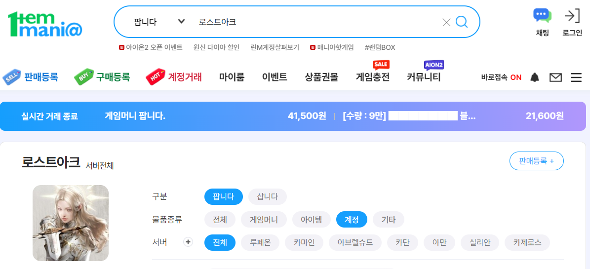This screenshot has height=269, width=590.
Task: Select 전체 under 물품종류
Action: (220, 220)
